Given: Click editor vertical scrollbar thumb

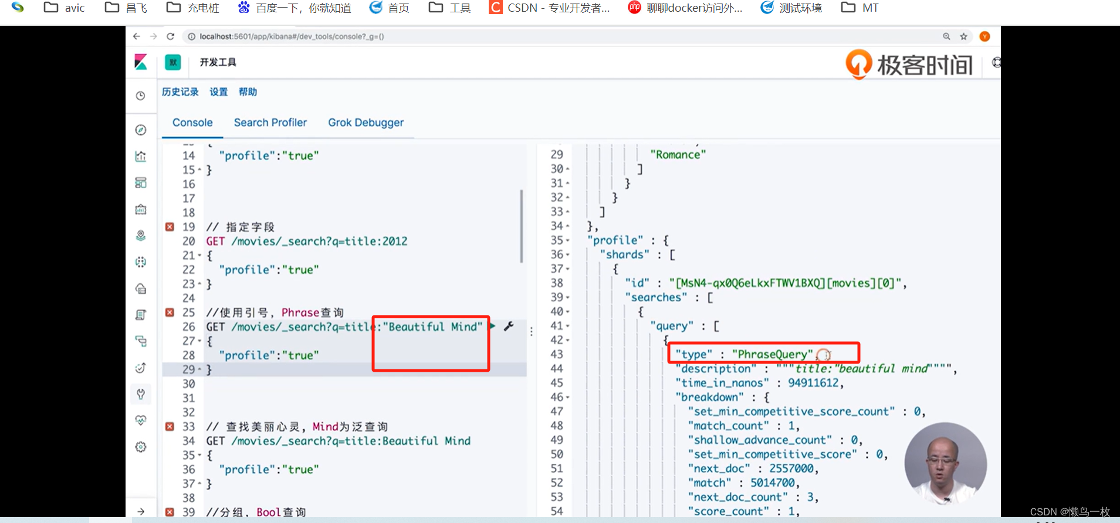Looking at the screenshot, I should pyautogui.click(x=522, y=226).
